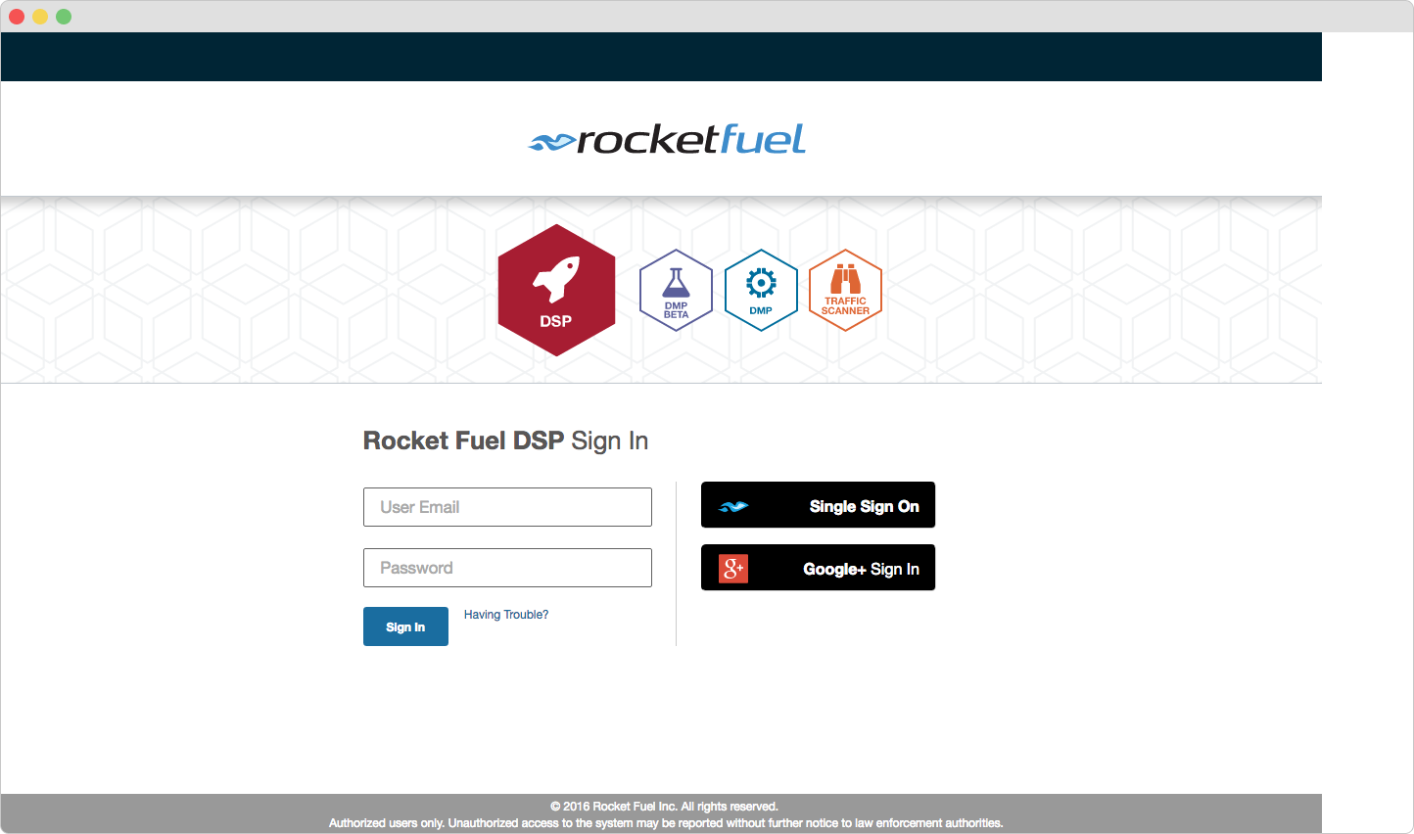Choose the DMP Beta flask hexagon icon
The width and height of the screenshot is (1414, 834).
pyautogui.click(x=676, y=290)
